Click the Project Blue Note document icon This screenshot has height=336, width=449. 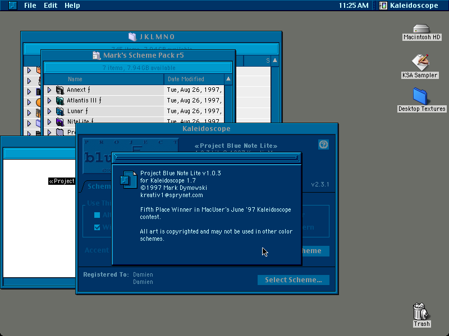click(129, 179)
